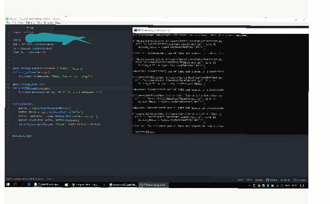Screen dimensions: 330x204
Task: Click the Bluetooth icon in system tray
Action: tap(268, 186)
